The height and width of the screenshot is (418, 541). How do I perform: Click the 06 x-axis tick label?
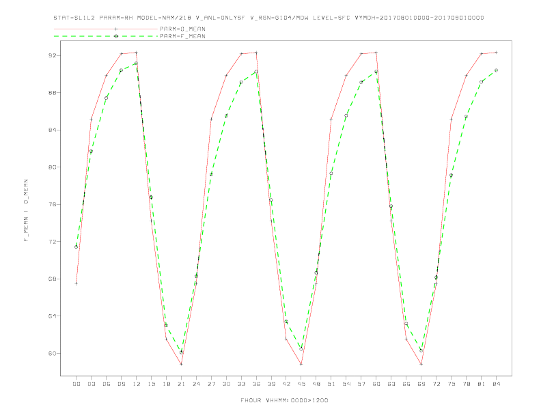107,384
